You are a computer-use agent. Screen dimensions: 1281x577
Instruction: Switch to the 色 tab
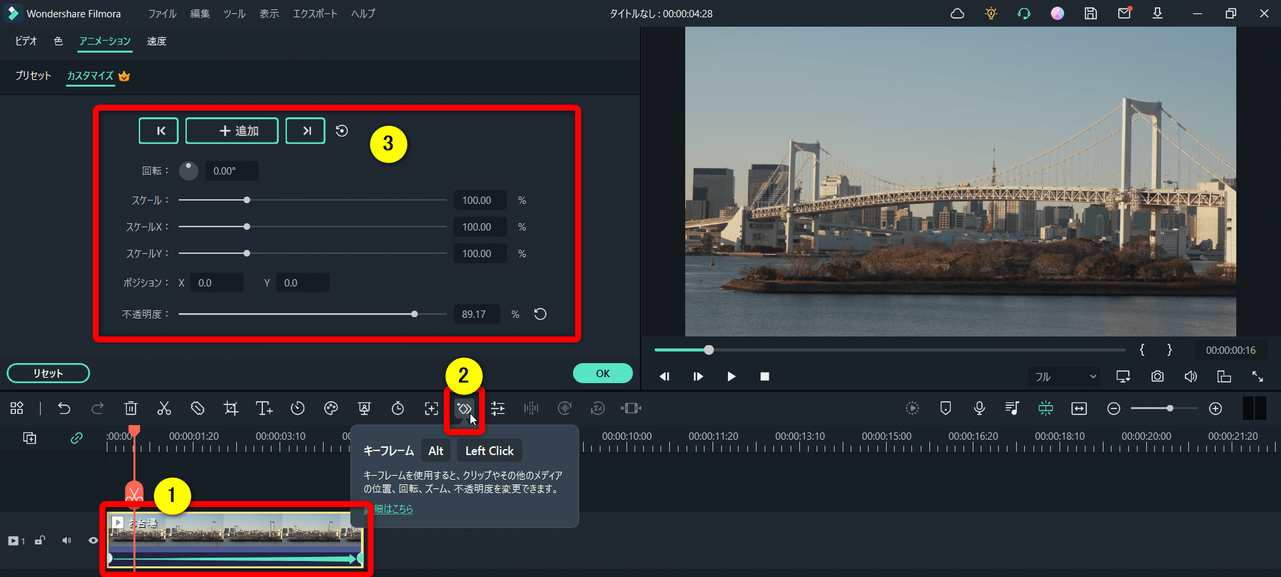coord(59,41)
